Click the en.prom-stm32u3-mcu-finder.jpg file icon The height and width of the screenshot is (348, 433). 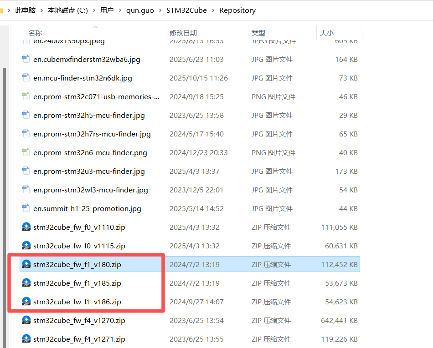point(26,171)
